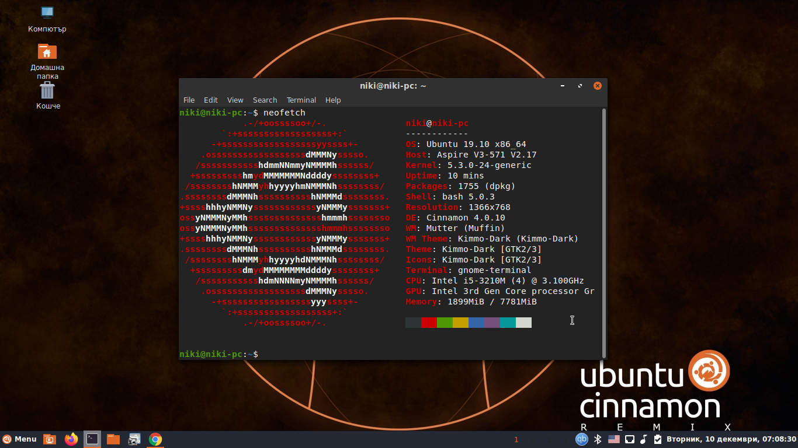The image size is (798, 448).
Task: Open the file manager folder icon in panel
Action: (x=113, y=439)
